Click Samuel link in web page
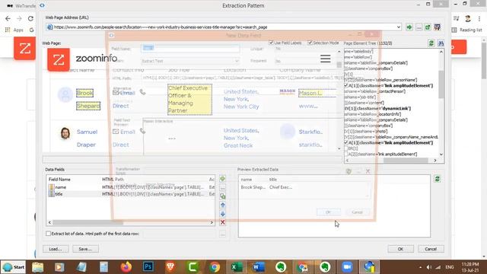This screenshot has height=274, width=487. point(87,132)
